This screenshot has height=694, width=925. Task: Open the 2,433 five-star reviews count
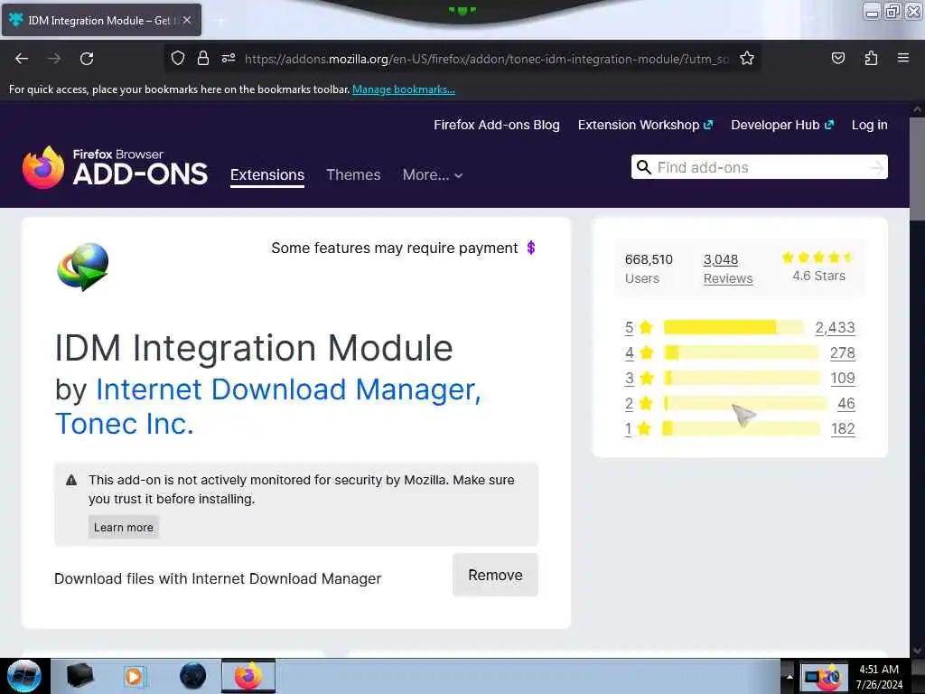tap(835, 327)
